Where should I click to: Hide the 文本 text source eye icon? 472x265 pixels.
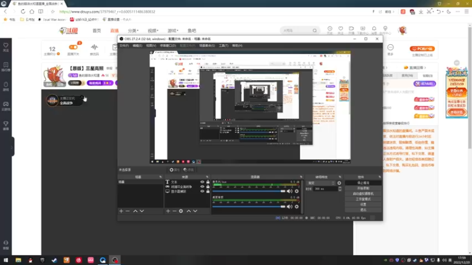(x=202, y=182)
